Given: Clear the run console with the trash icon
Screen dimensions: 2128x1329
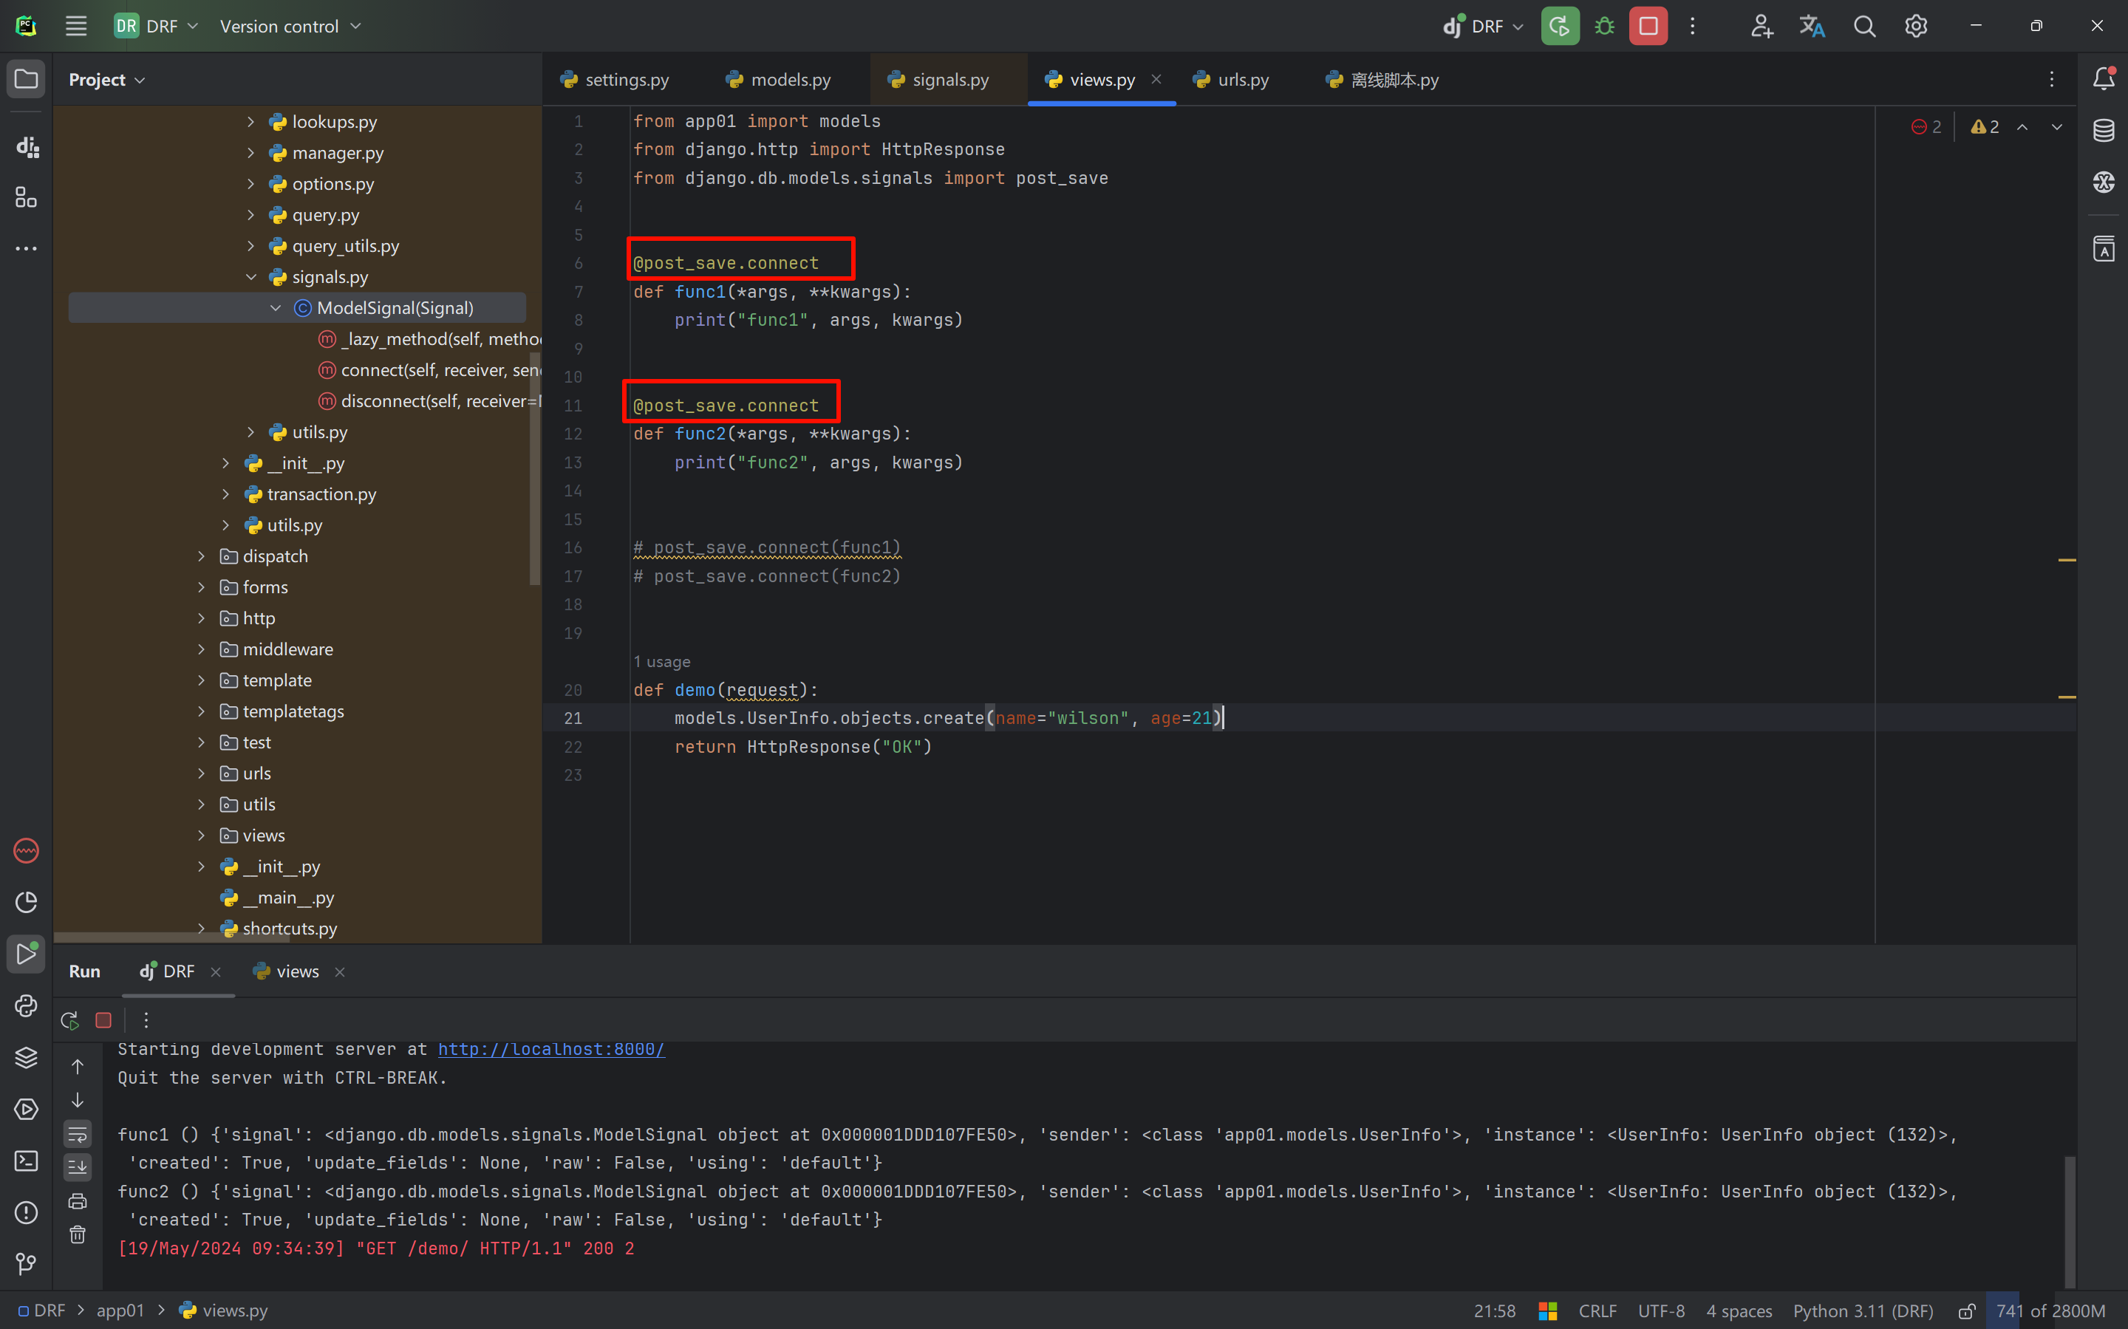Looking at the screenshot, I should coord(78,1235).
